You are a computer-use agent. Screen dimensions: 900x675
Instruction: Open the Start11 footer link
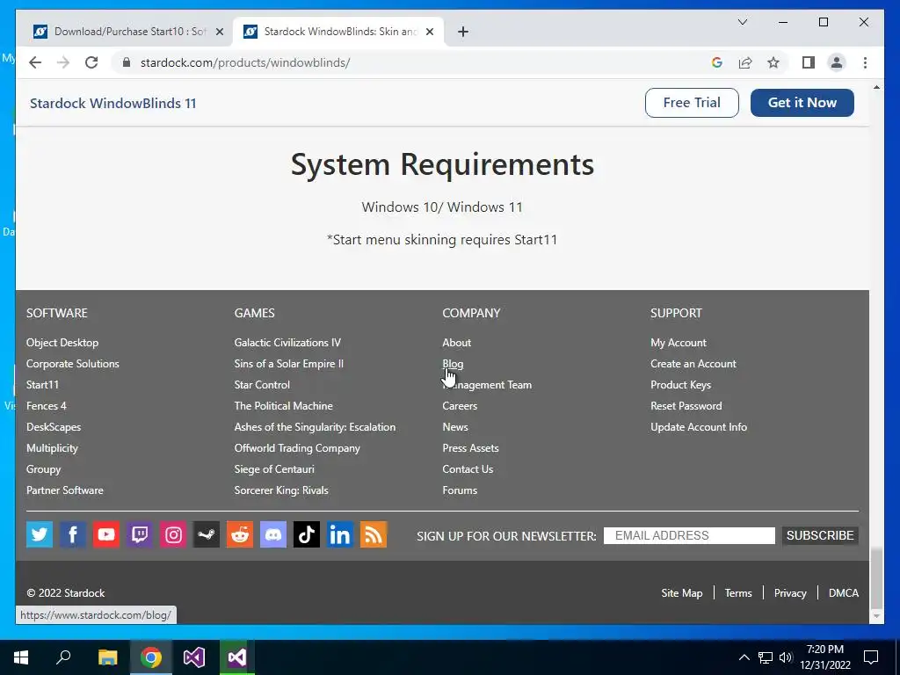(x=42, y=385)
